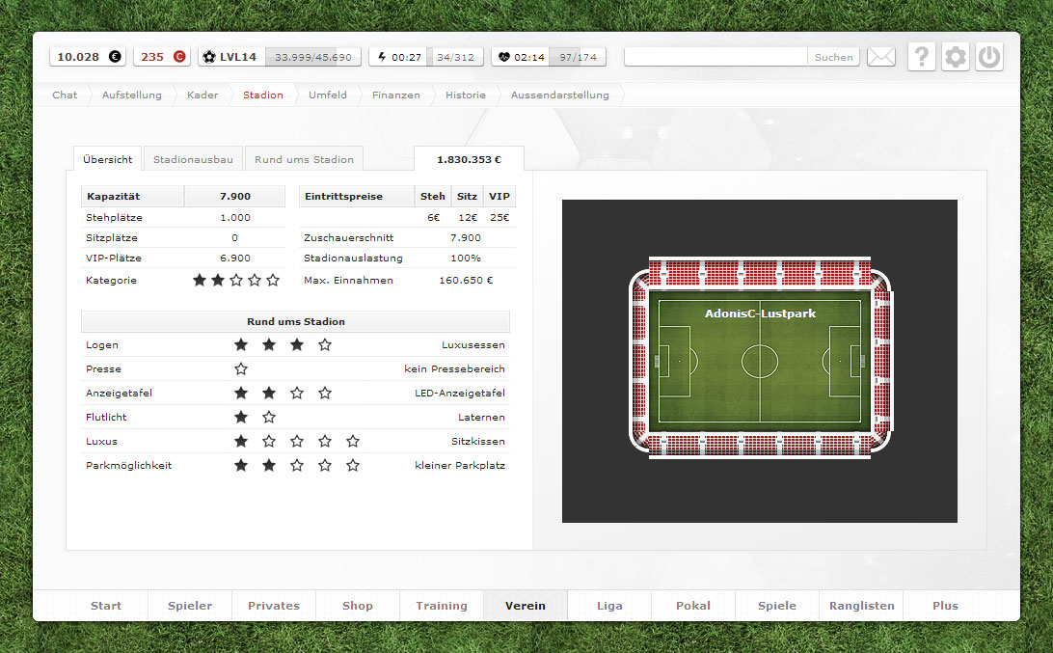Viewport: 1053px width, 653px height.
Task: Click the last star in Luxus row
Action: tap(353, 442)
